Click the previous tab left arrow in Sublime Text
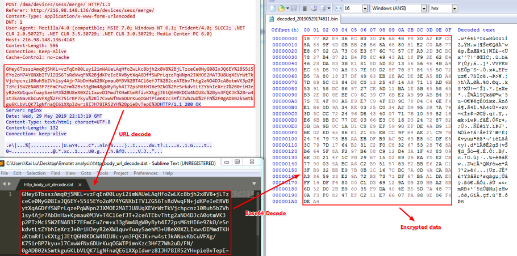 click(4, 184)
